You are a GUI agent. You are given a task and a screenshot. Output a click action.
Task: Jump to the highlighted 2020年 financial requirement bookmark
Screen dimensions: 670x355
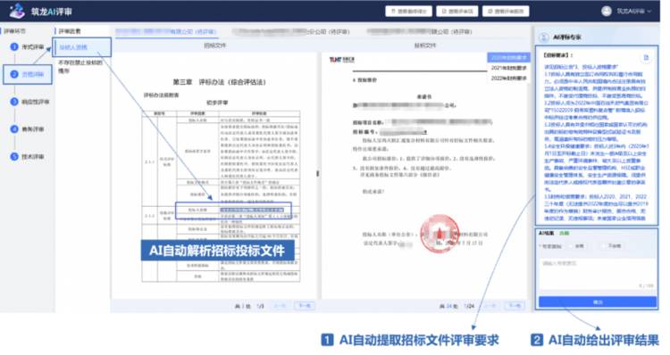click(508, 58)
